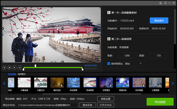Click the green timeline progress bar
This screenshot has height=109, width=177.
[x=53, y=68]
